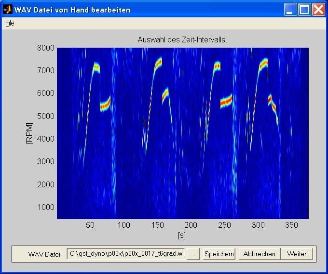Close the WAV Datei von Hand bearbeiten window
Viewport: 328px width, 274px height.
click(x=318, y=9)
